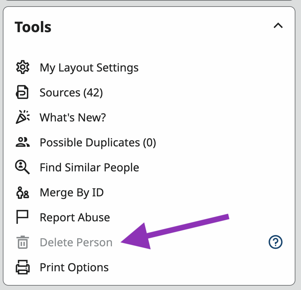
Task: Click the printer icon
Action: [x=23, y=267]
